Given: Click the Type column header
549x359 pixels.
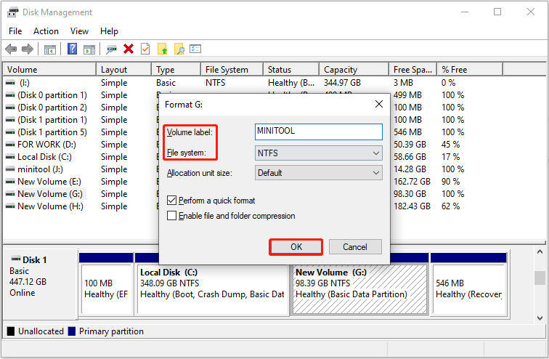Looking at the screenshot, I should [176, 70].
